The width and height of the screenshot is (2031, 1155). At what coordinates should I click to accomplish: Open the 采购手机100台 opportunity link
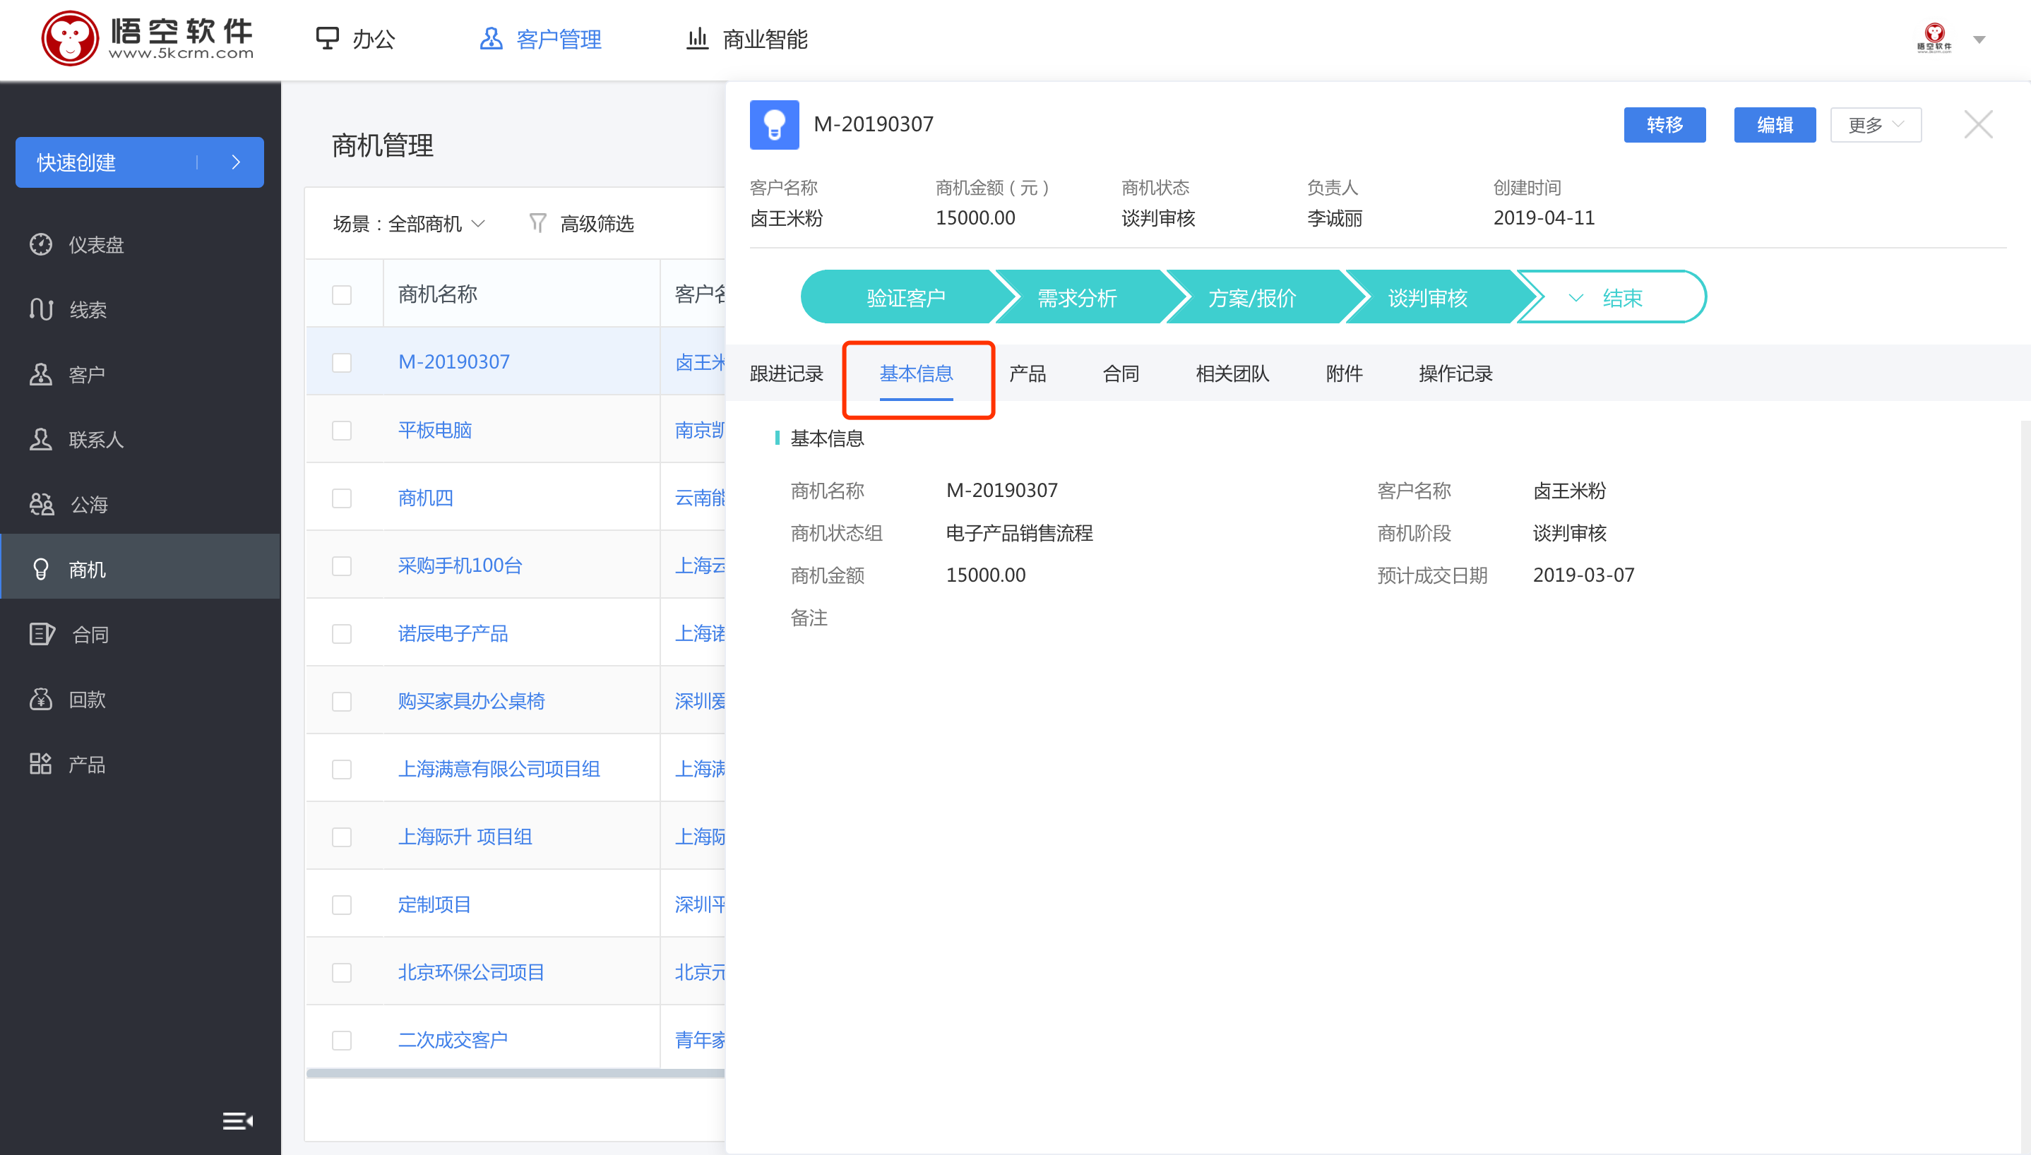point(460,565)
